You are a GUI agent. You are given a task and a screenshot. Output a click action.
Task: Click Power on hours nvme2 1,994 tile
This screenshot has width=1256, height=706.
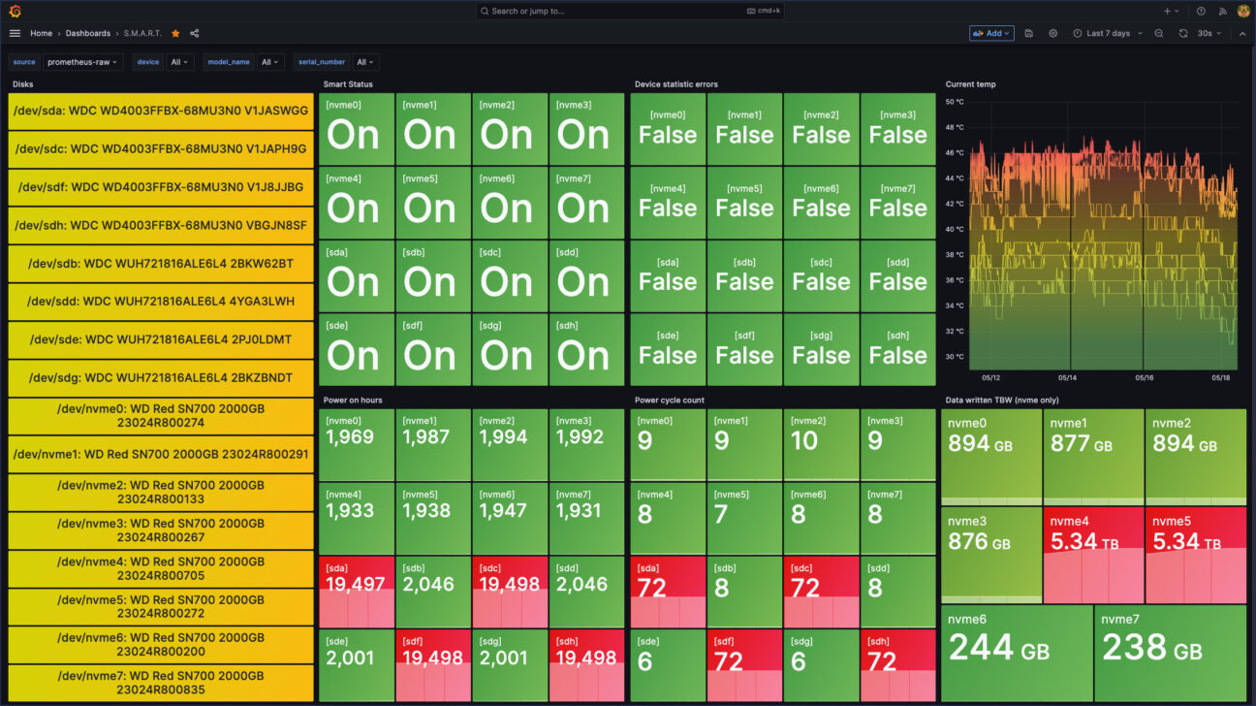click(x=510, y=444)
